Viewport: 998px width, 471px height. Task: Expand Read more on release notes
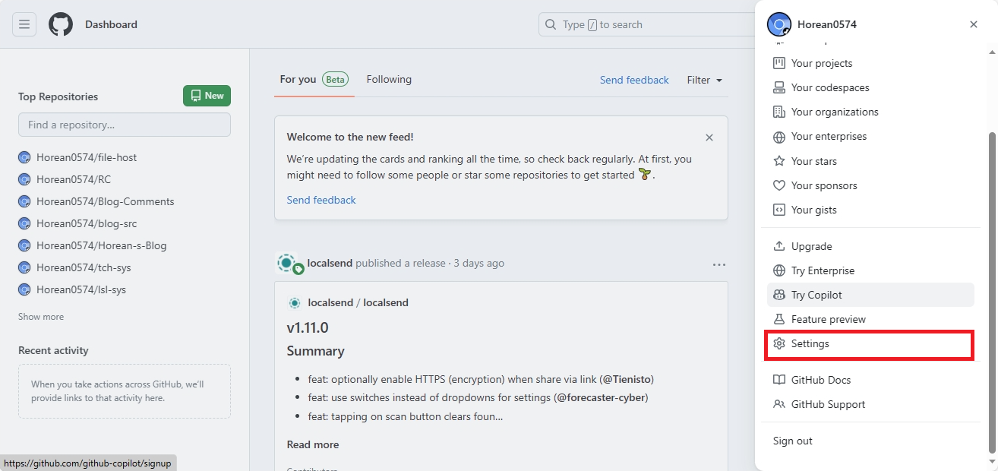pos(313,444)
